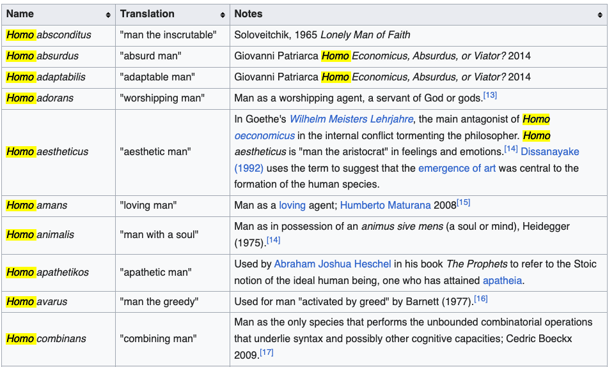The image size is (614, 367).
Task: Click the "adaptable man" translation
Action: tap(157, 77)
